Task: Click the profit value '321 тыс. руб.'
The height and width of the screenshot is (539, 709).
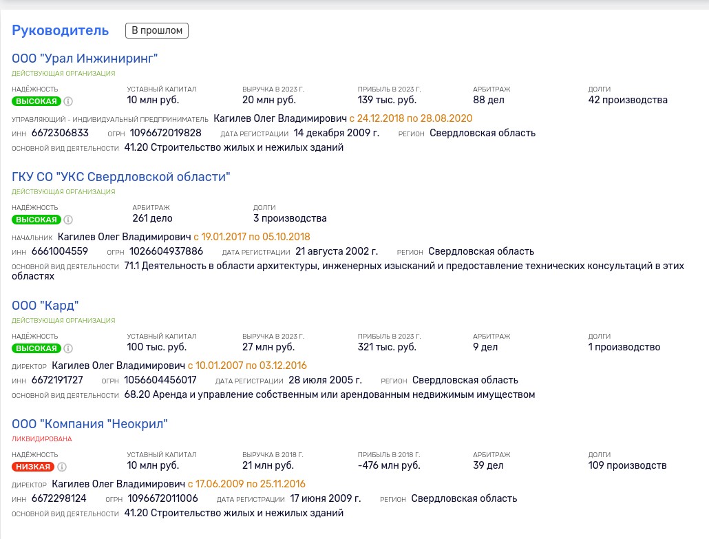Action: [x=387, y=347]
